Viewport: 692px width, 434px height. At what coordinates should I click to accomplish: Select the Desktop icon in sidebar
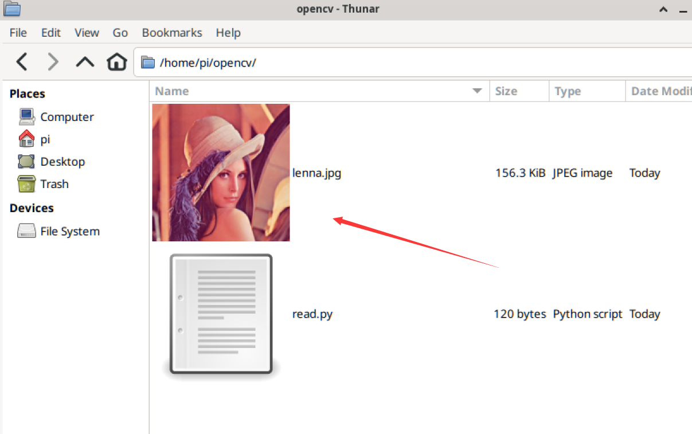[x=27, y=162]
